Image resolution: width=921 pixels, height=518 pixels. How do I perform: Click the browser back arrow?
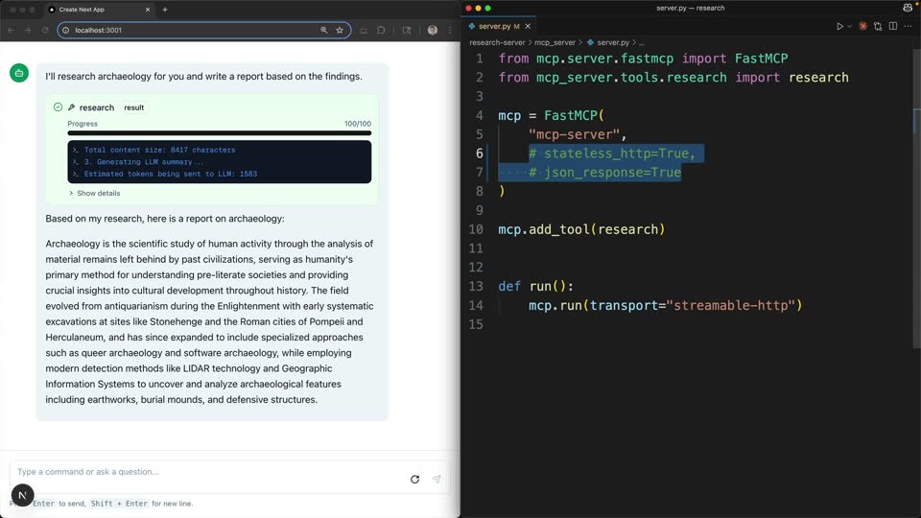point(11,30)
